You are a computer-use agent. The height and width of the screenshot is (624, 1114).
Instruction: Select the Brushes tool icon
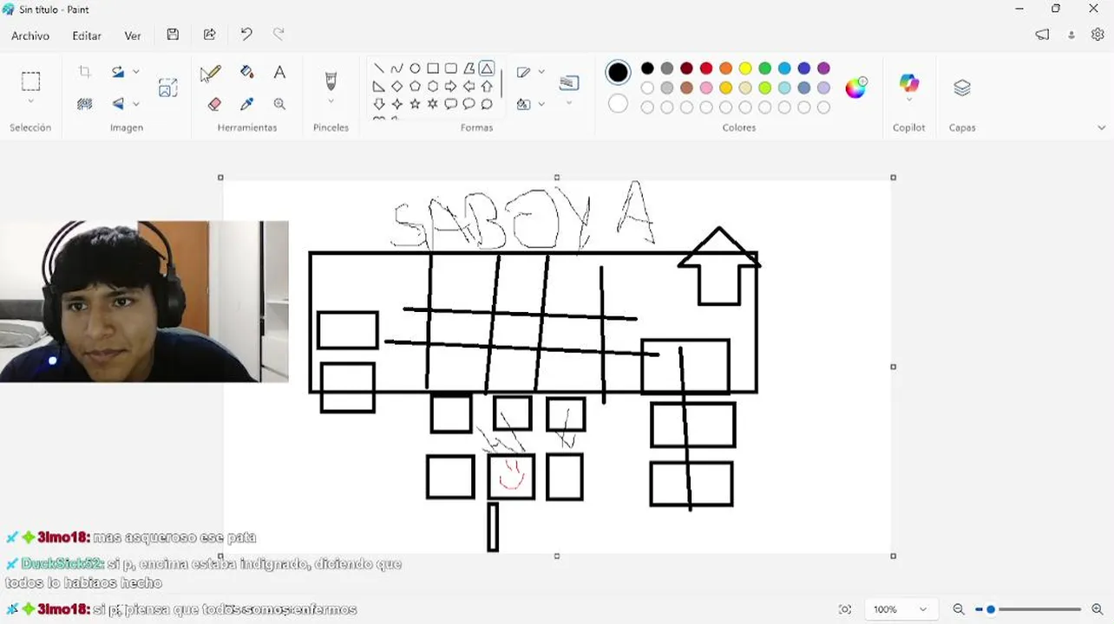331,81
